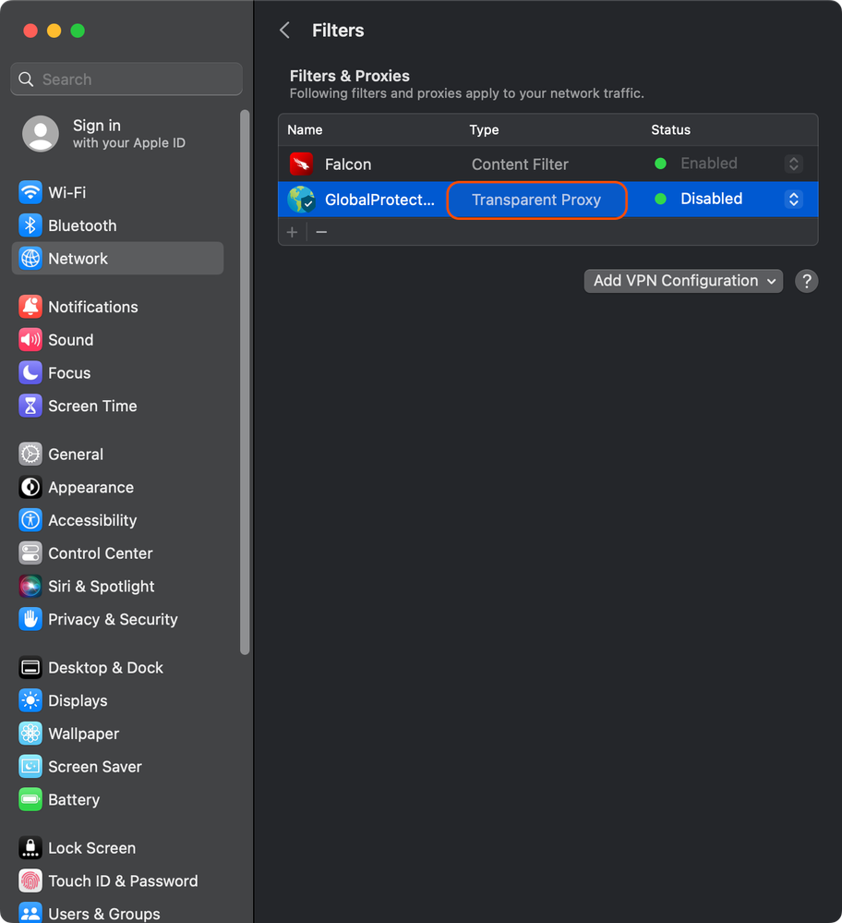842x923 pixels.
Task: Click the Wi-Fi sidebar icon
Action: [x=30, y=192]
